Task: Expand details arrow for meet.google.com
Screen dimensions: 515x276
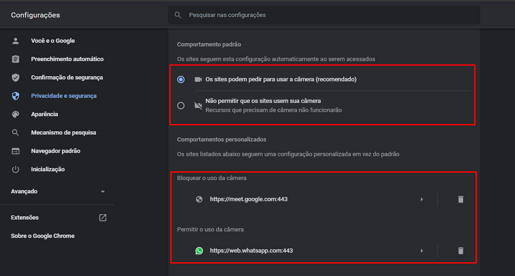Action: coord(421,199)
